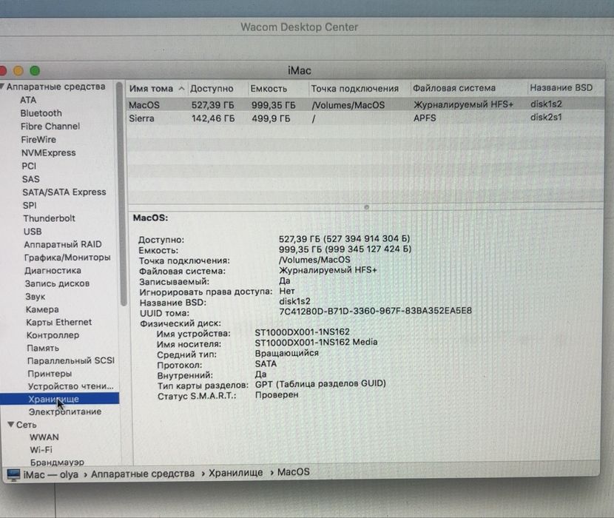Select Устройство чтени... in the sidebar
Viewport: 614px width, 518px height.
71,386
